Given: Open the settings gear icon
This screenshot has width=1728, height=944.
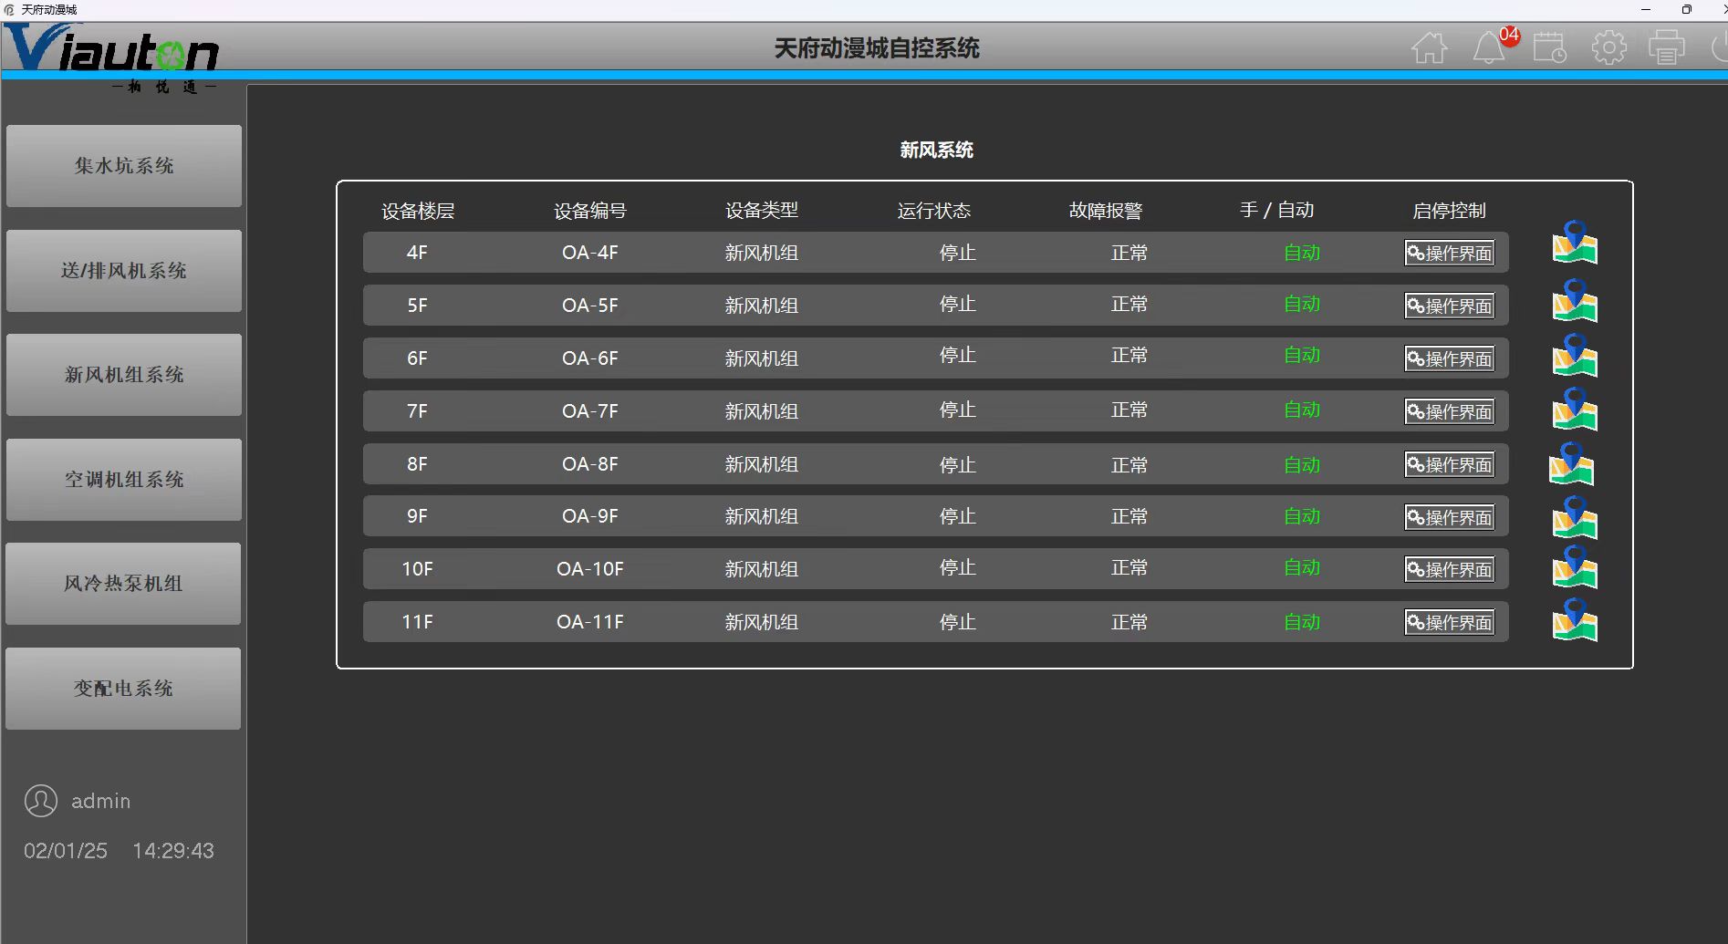Looking at the screenshot, I should (1608, 47).
